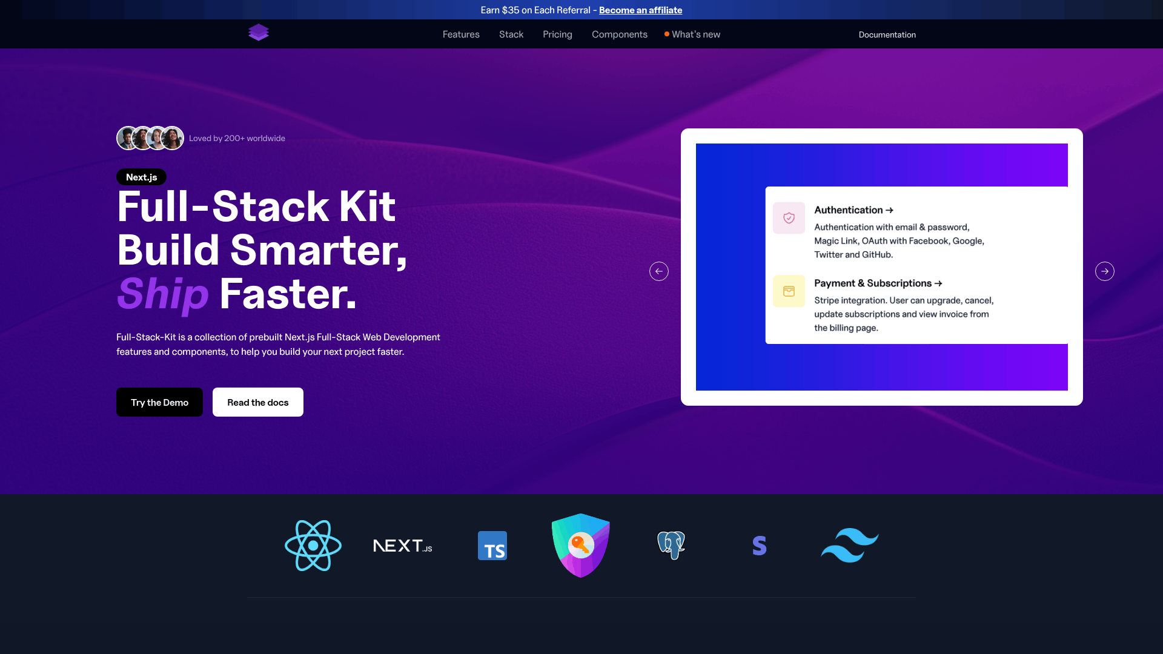The height and width of the screenshot is (654, 1163).
Task: Click the 'Ship' purple headline word
Action: click(x=162, y=294)
